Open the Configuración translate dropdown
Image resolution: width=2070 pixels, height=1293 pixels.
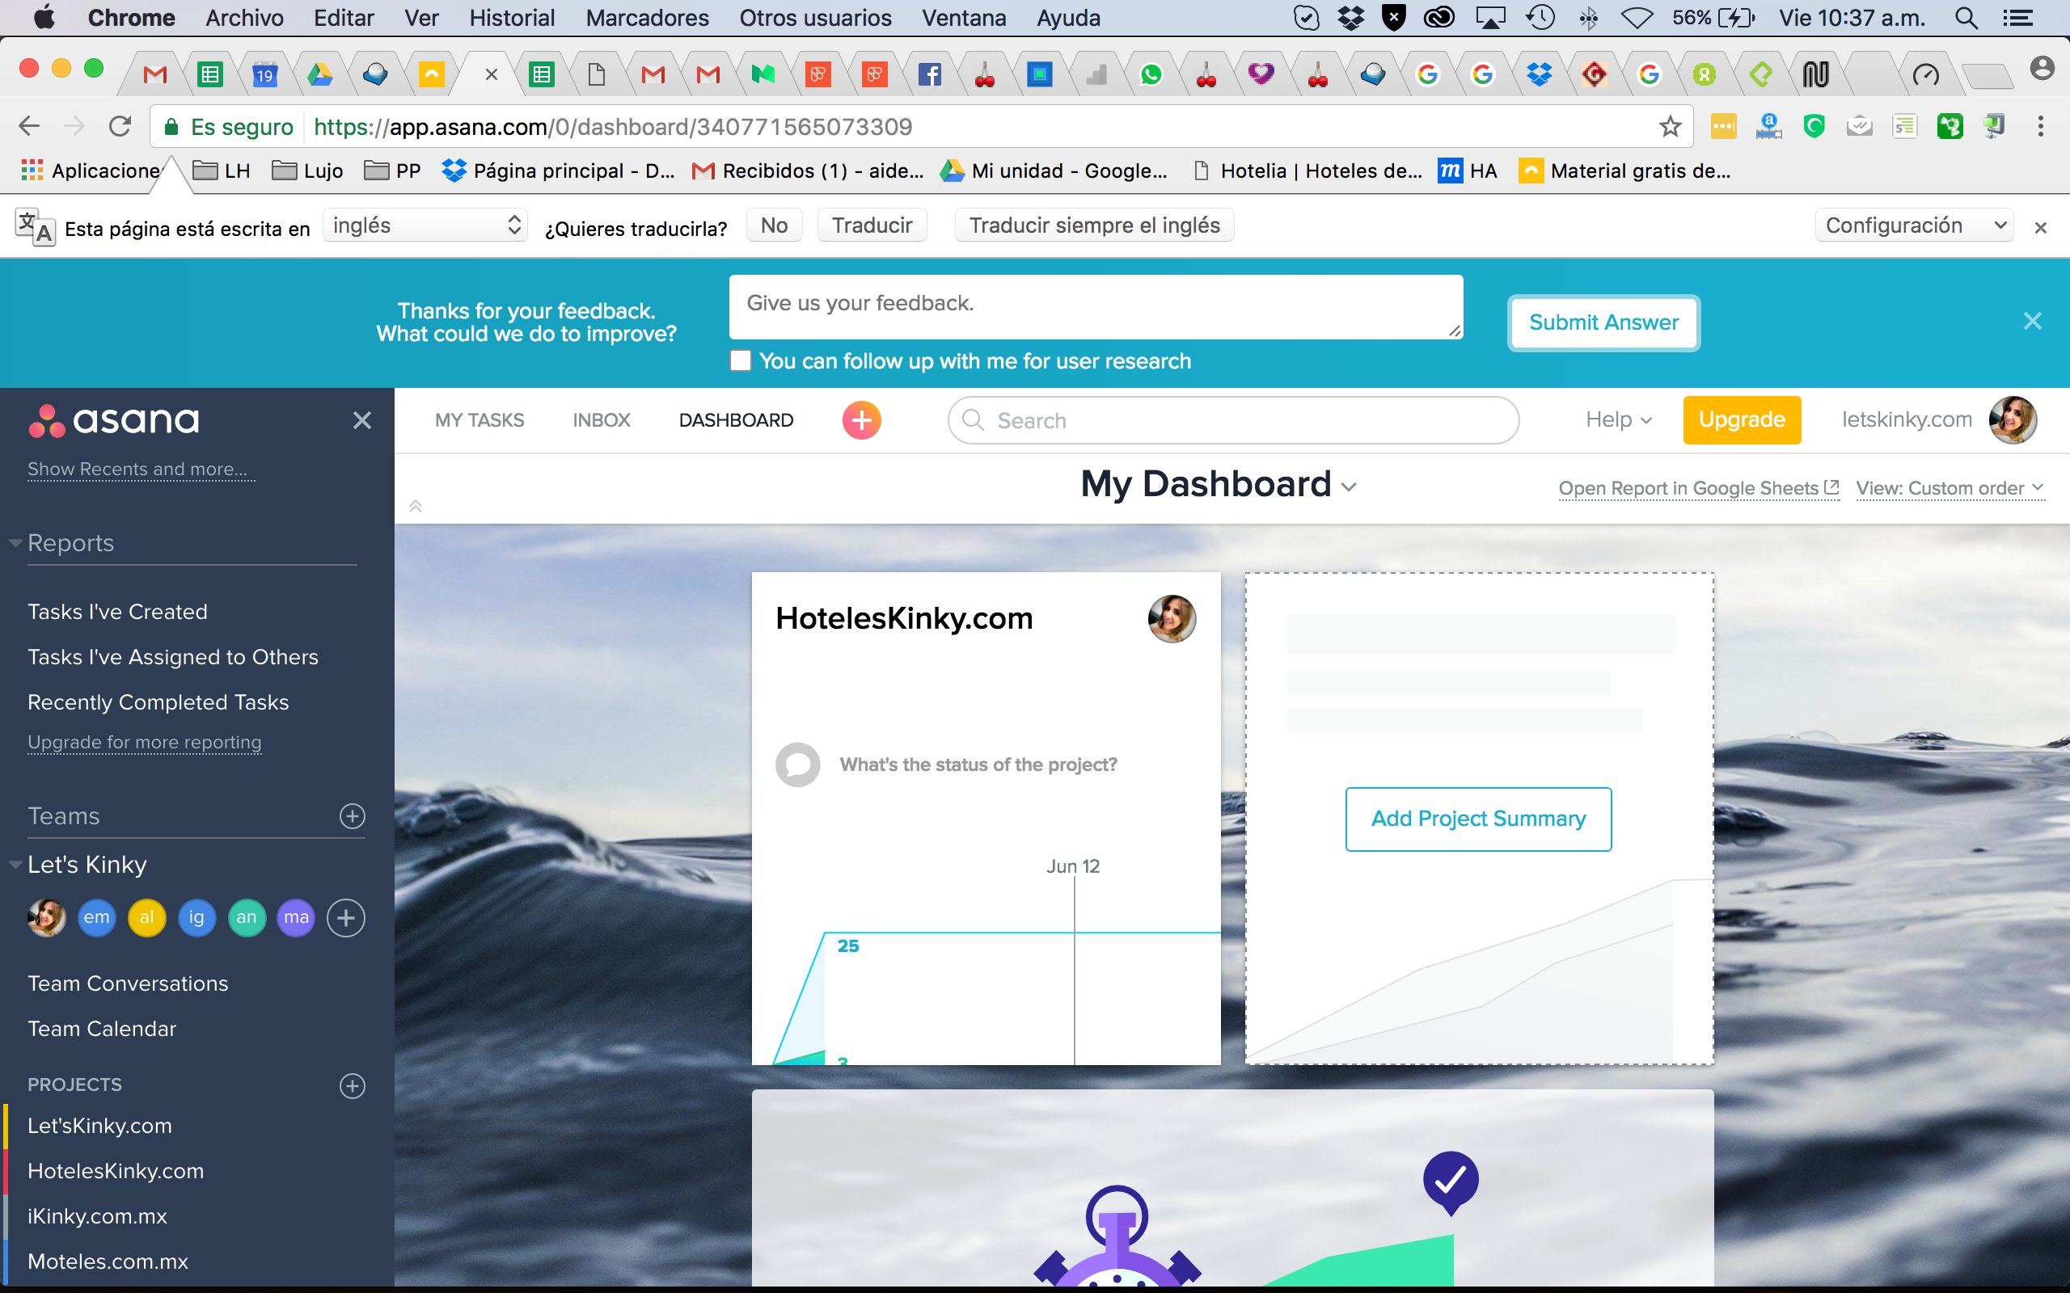[1914, 225]
